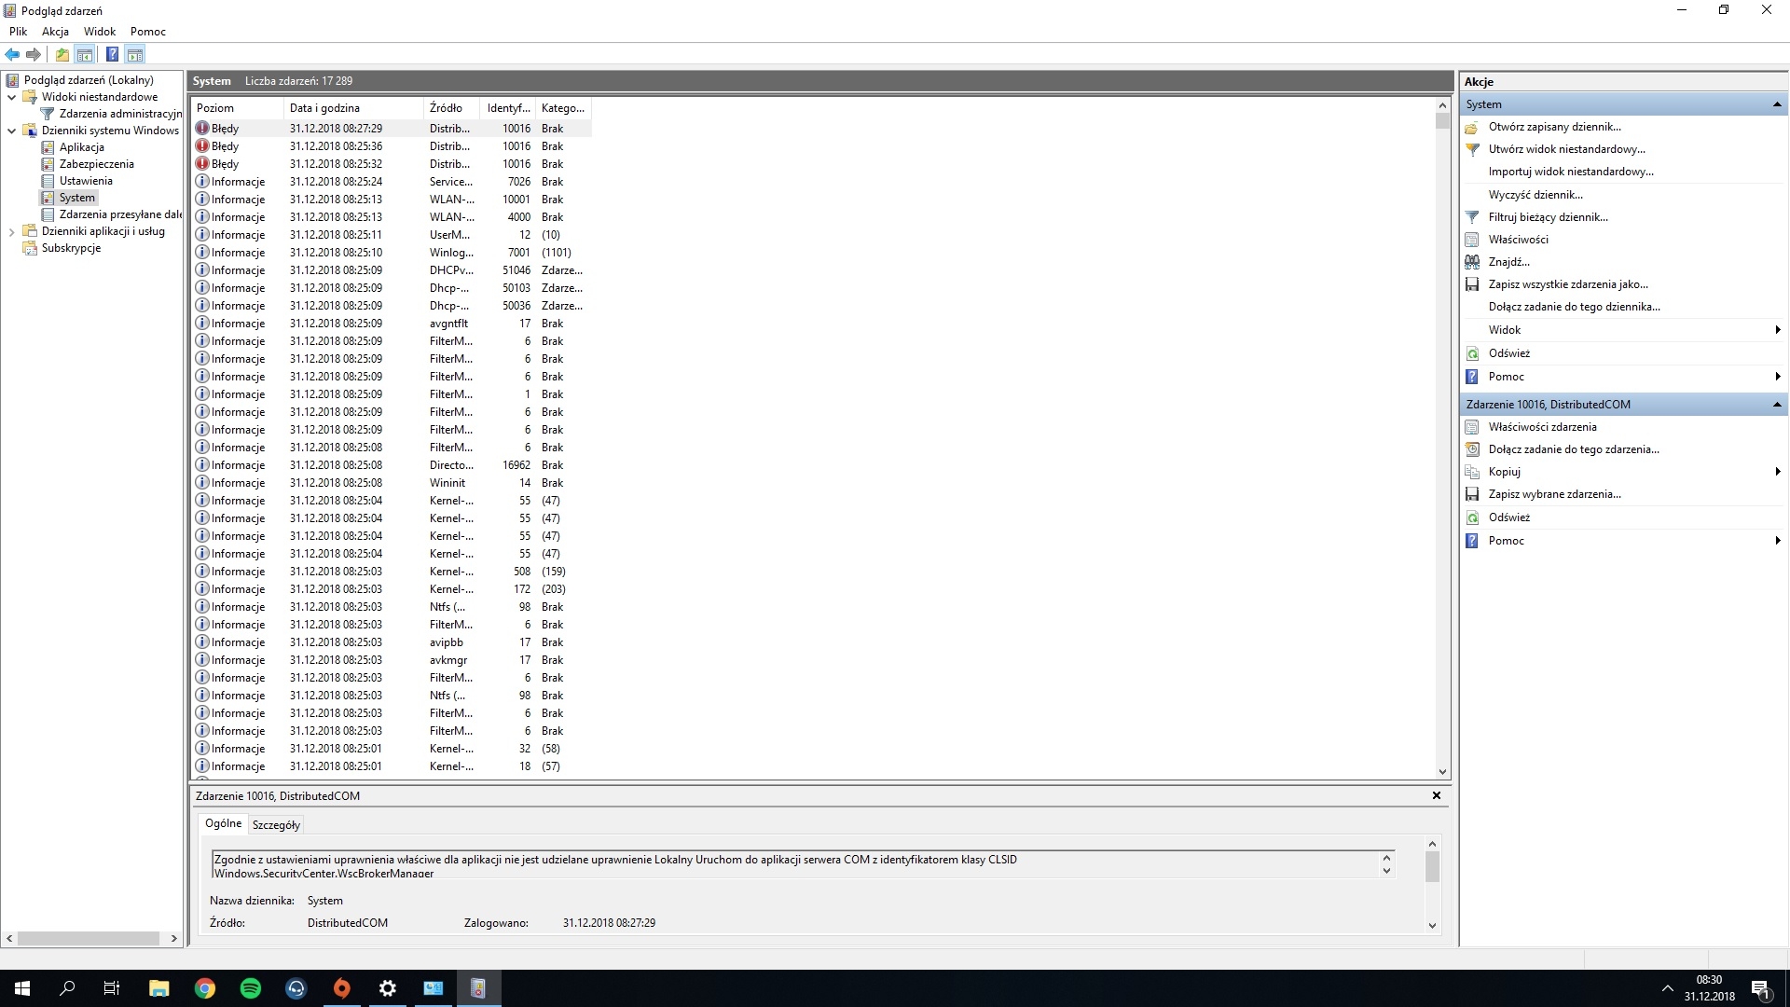Click the Otwórz zapisany dziennik folder icon
This screenshot has height=1007, width=1790.
coord(1472,127)
